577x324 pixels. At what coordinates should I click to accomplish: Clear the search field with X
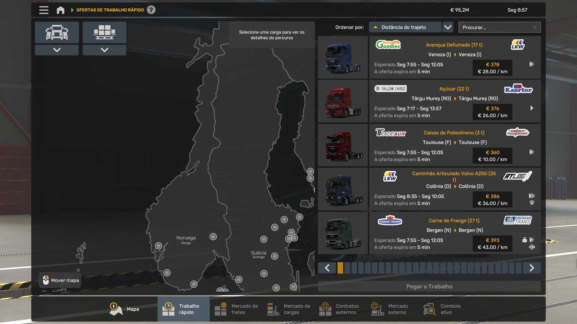click(535, 27)
